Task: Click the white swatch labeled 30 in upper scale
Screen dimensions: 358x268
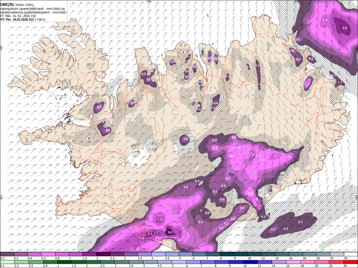Action: pyautogui.click(x=350, y=254)
